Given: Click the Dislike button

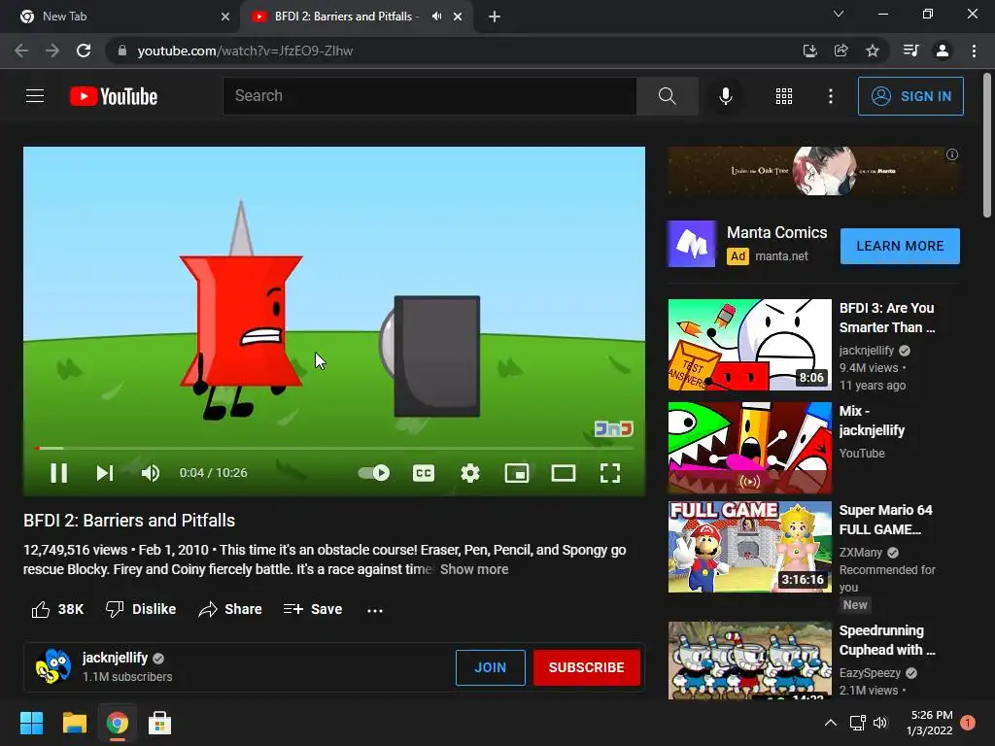Looking at the screenshot, I should click(x=140, y=609).
